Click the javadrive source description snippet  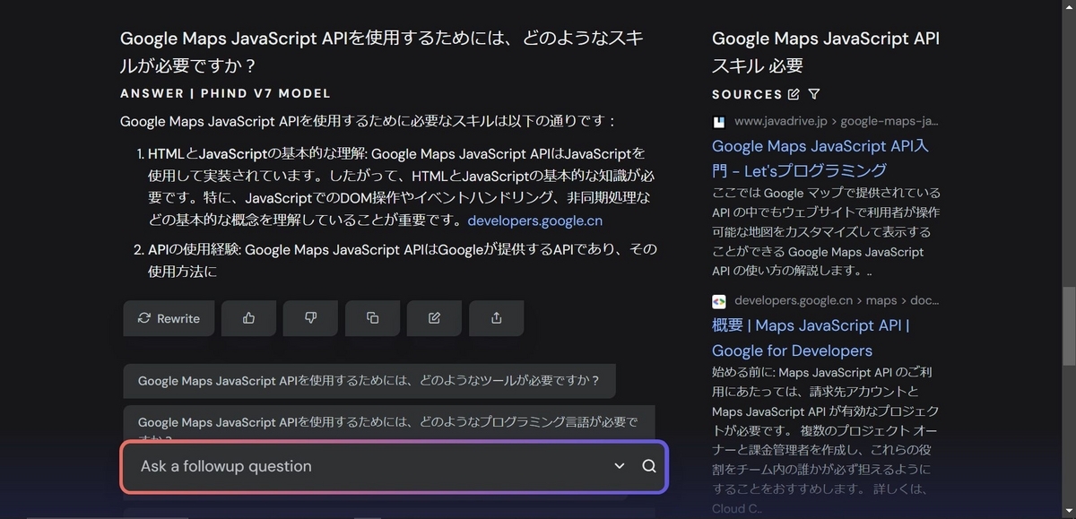(x=827, y=231)
